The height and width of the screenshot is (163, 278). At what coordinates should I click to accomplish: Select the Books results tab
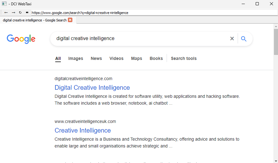point(156,58)
